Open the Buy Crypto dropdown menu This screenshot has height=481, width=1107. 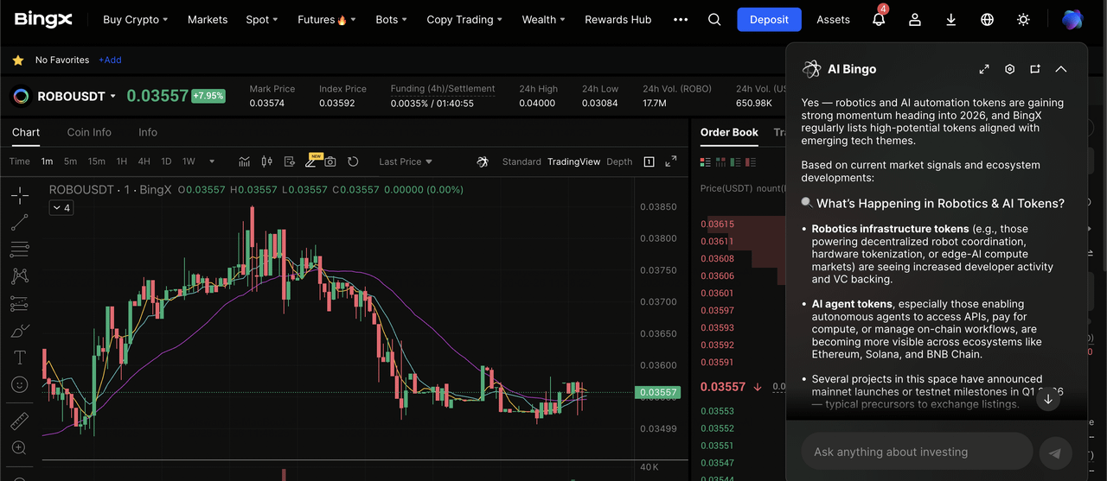click(x=135, y=19)
